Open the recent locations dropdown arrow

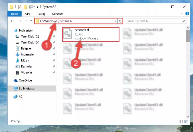(26, 21)
